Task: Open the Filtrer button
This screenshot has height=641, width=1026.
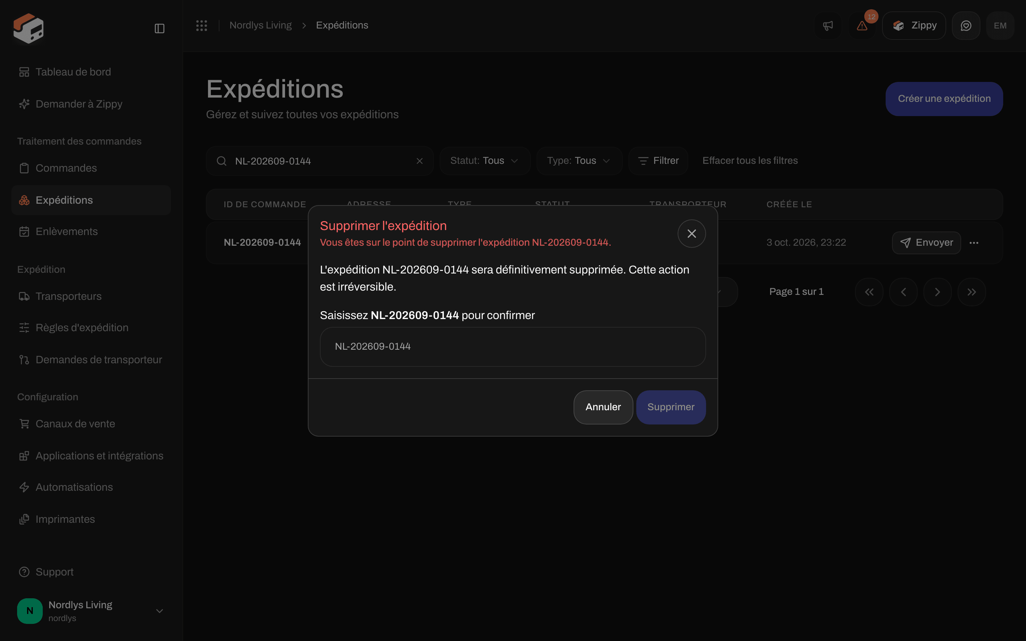Action: 658,161
